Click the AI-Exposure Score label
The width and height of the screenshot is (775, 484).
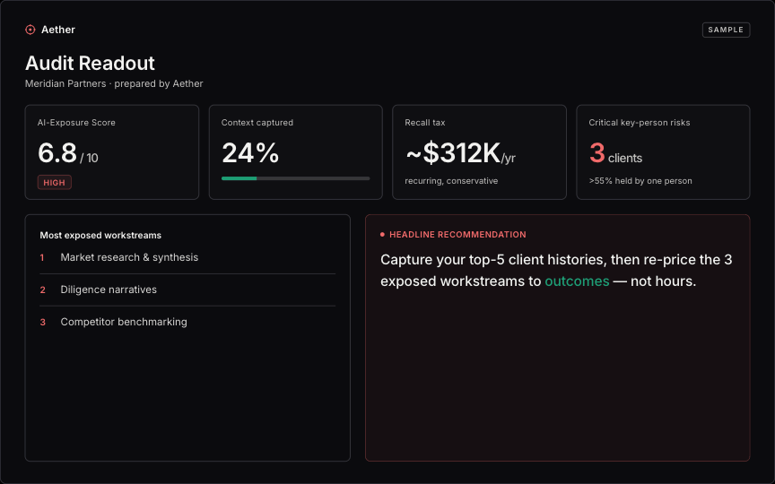(x=76, y=123)
